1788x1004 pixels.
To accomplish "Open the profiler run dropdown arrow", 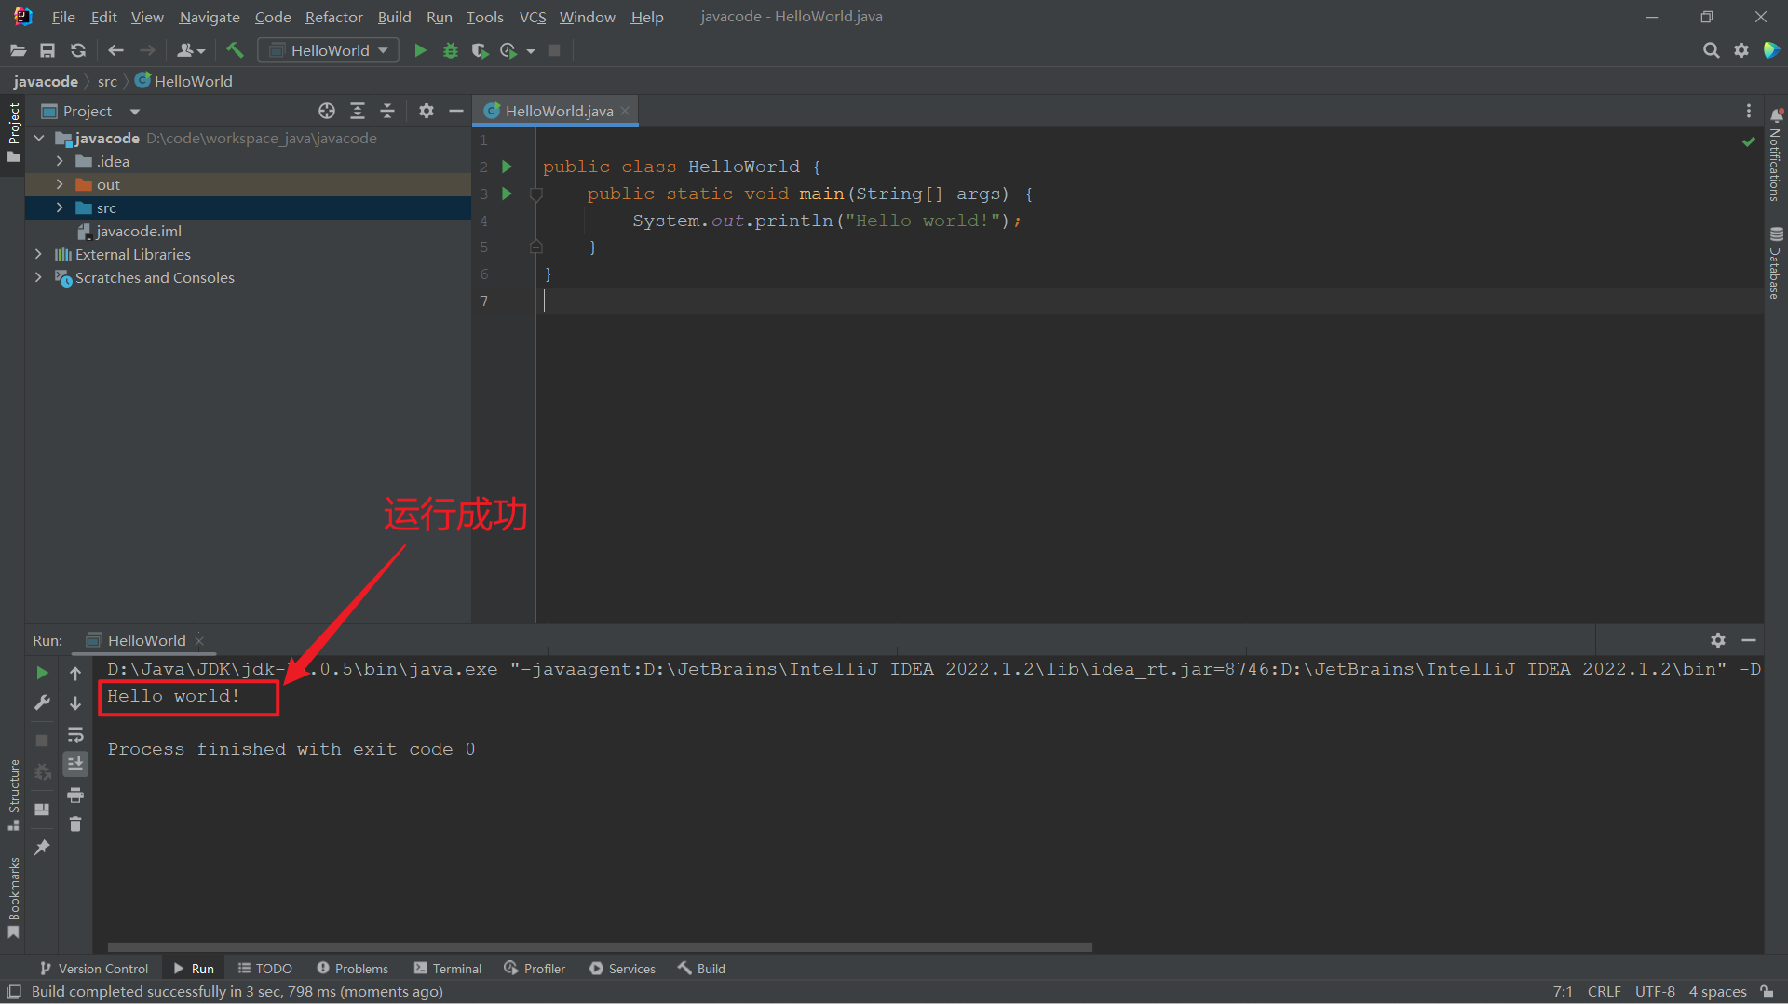I will point(531,51).
